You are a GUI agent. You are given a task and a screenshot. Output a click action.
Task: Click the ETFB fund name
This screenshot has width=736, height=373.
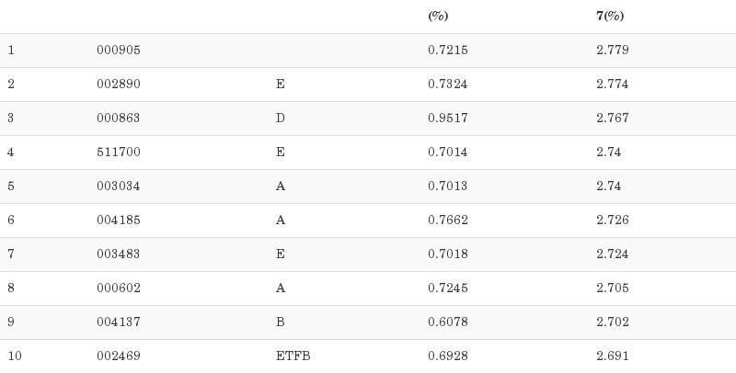[293, 356]
